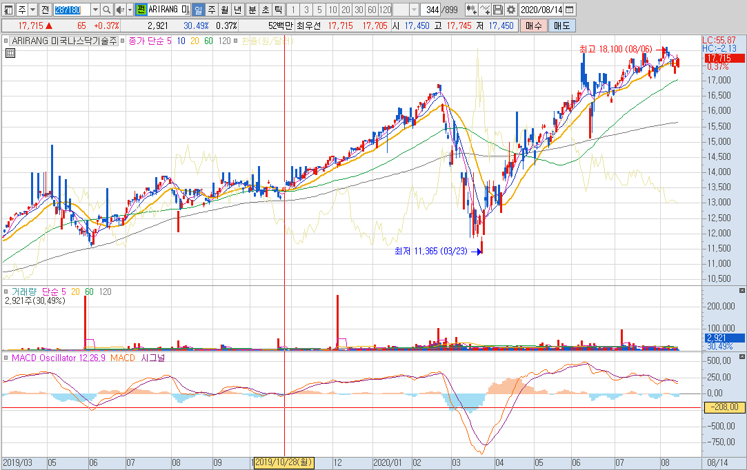Click the 최고 18,100 (08/06) annotation

[615, 49]
